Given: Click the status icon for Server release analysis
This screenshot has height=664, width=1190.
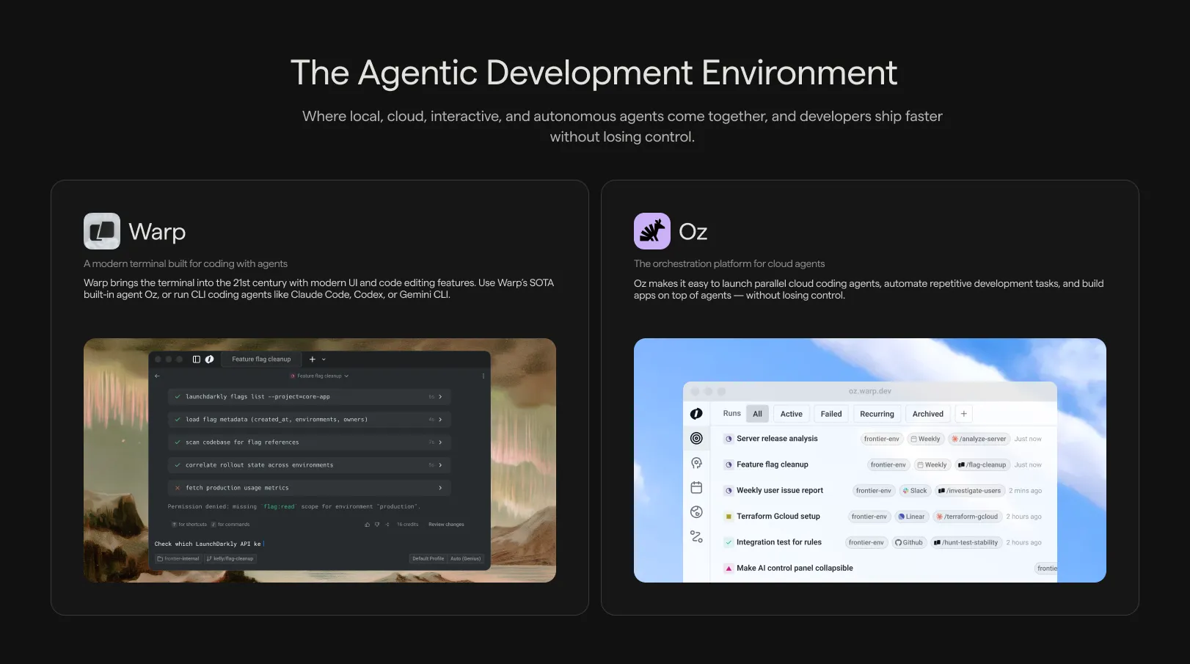Looking at the screenshot, I should tap(729, 439).
